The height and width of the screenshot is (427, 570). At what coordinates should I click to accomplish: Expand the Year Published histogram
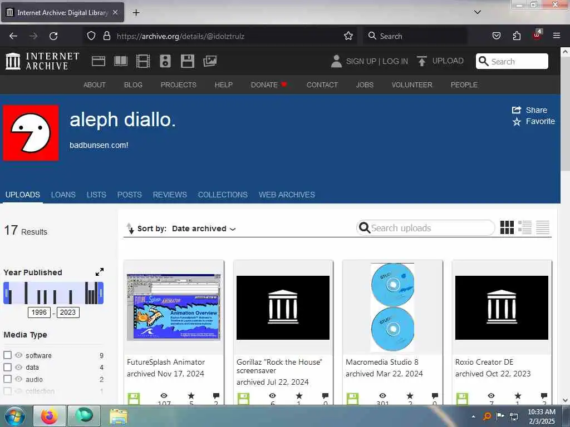click(100, 272)
